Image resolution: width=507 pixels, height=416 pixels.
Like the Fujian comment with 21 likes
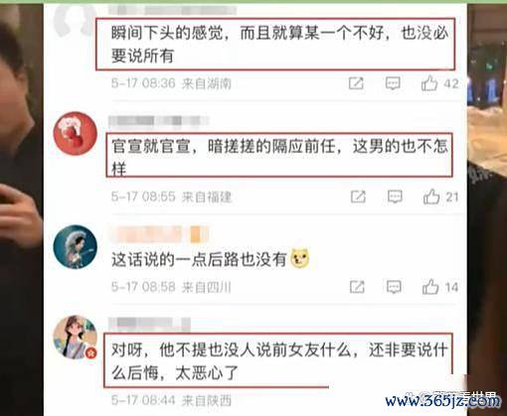431,197
